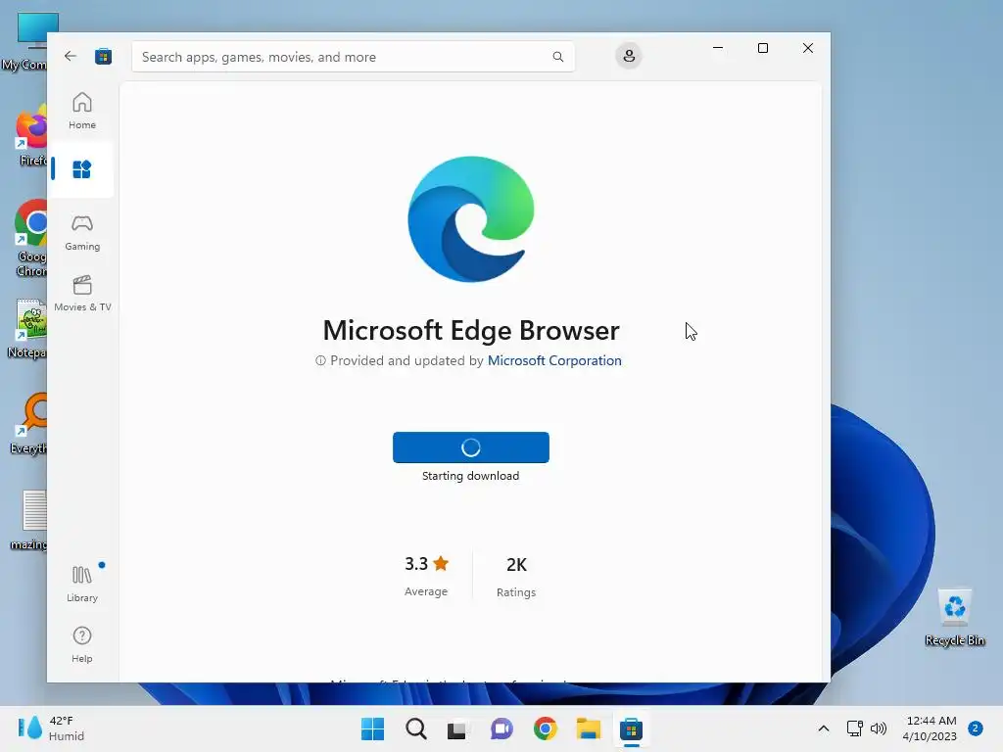Viewport: 1003px width, 752px height.
Task: Open the Library in the sidebar
Action: (82, 584)
